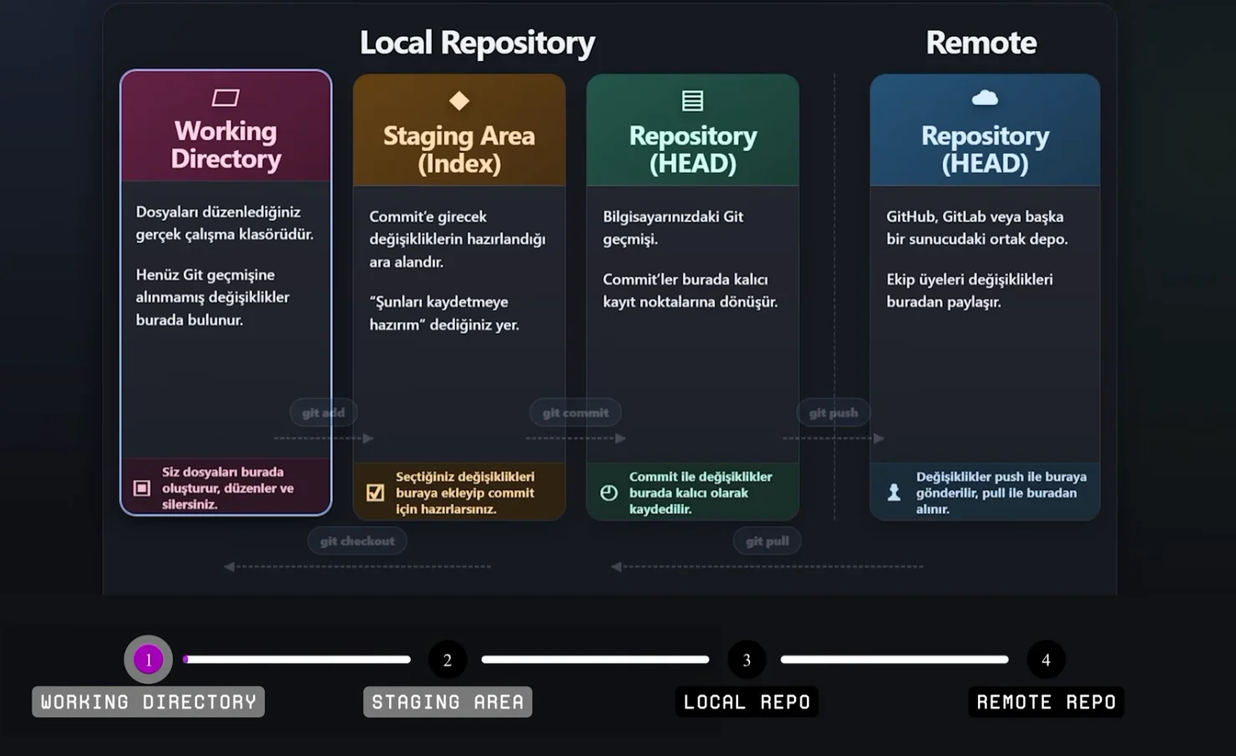
Task: Open the REMOTE REPO step label
Action: click(x=1046, y=702)
